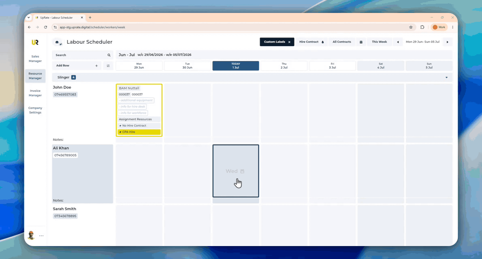Toggle Hire Contract colour filter
This screenshot has height=259, width=482.
(311, 42)
